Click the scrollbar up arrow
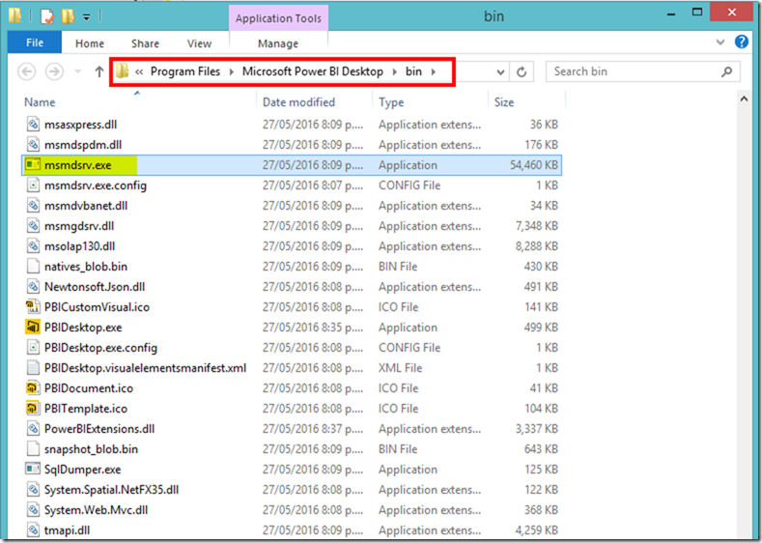This screenshot has width=762, height=543. click(x=744, y=100)
